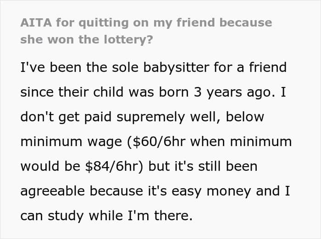Click the word 'study' in the last line

66,216
